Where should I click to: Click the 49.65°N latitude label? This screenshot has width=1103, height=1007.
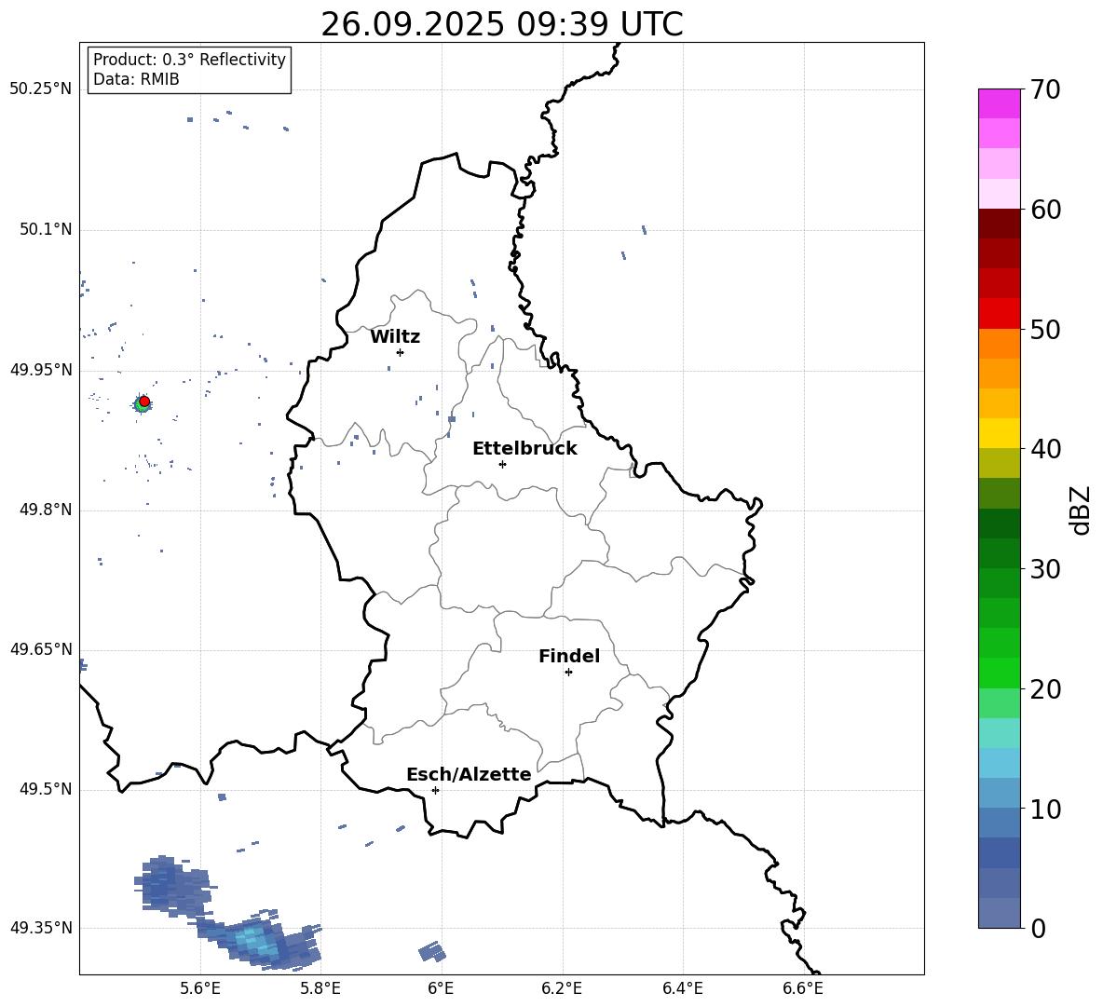[41, 648]
